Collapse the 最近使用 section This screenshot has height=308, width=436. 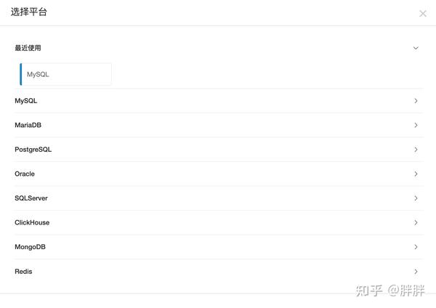[416, 48]
